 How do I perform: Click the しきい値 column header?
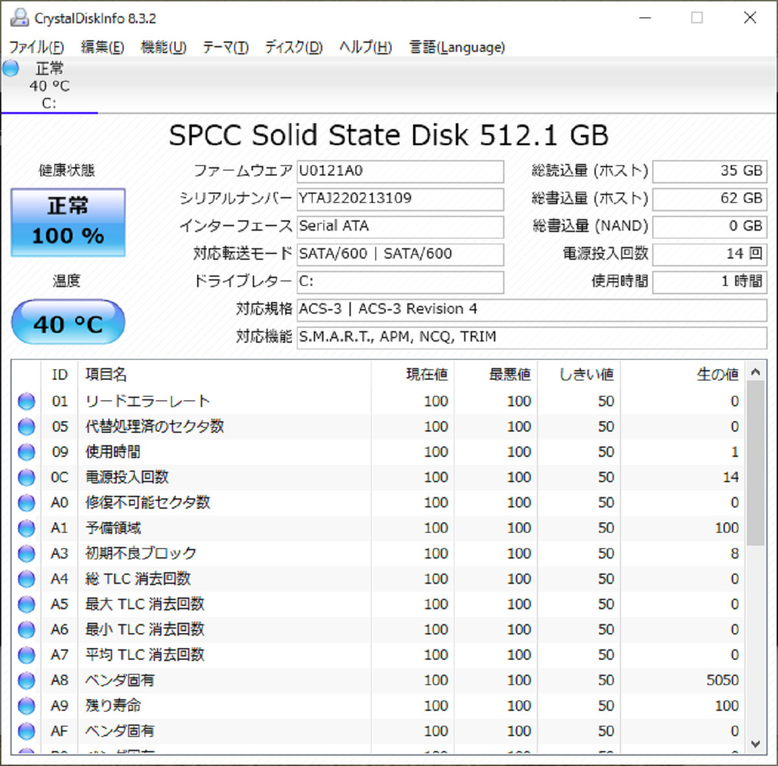[578, 375]
